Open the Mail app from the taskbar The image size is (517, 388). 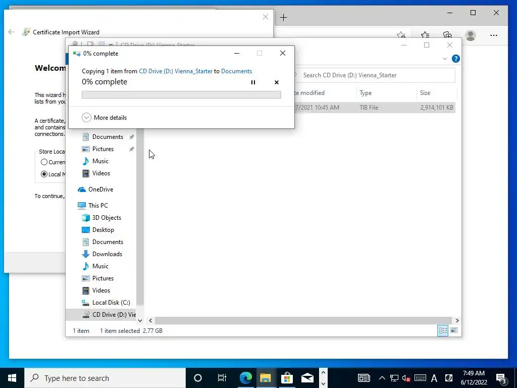coord(307,378)
